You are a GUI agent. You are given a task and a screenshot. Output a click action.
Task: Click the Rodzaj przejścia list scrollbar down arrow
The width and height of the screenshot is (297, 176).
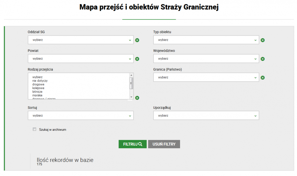131,97
